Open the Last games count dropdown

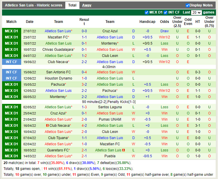pyautogui.click(x=196, y=12)
